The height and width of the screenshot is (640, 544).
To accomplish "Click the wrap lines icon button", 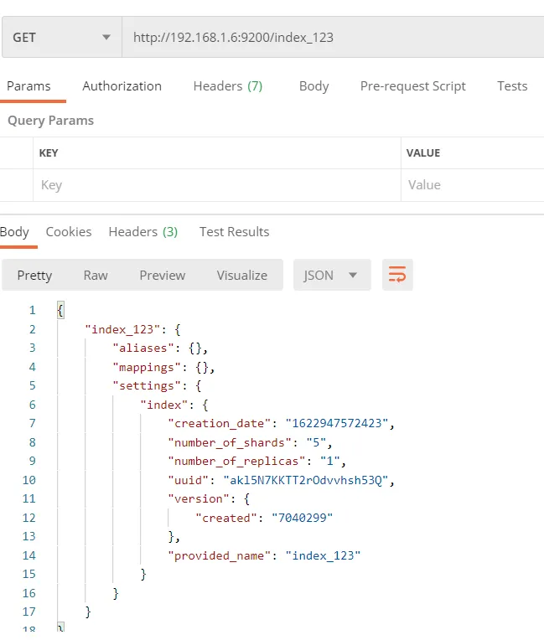I will 397,275.
